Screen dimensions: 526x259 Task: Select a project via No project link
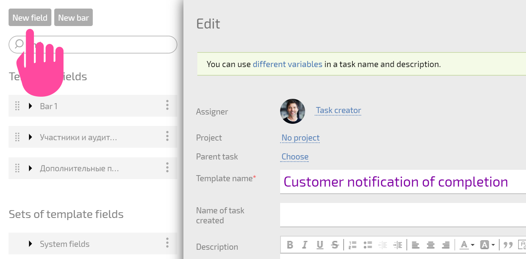[x=300, y=138]
